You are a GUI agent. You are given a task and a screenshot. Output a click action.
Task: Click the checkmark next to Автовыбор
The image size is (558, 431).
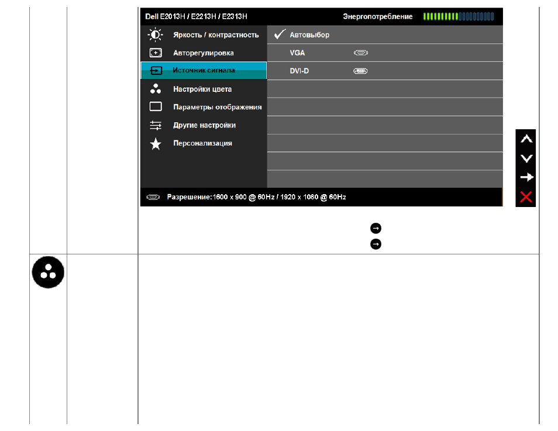(280, 34)
